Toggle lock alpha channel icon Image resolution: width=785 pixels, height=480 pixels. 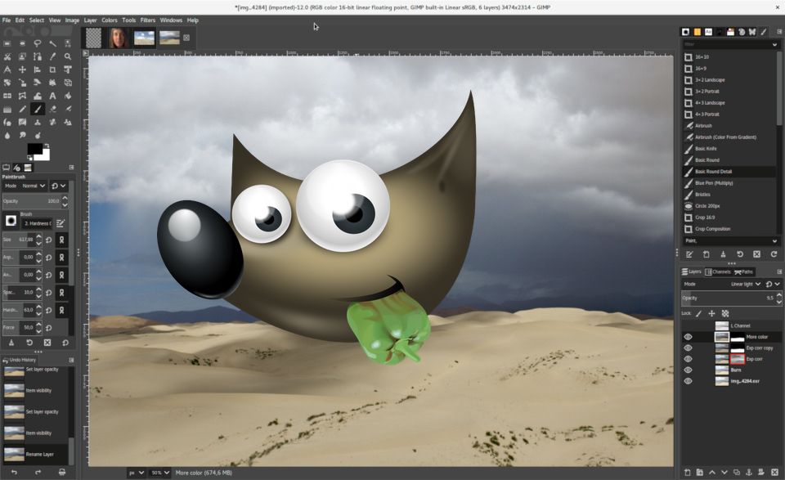(725, 313)
